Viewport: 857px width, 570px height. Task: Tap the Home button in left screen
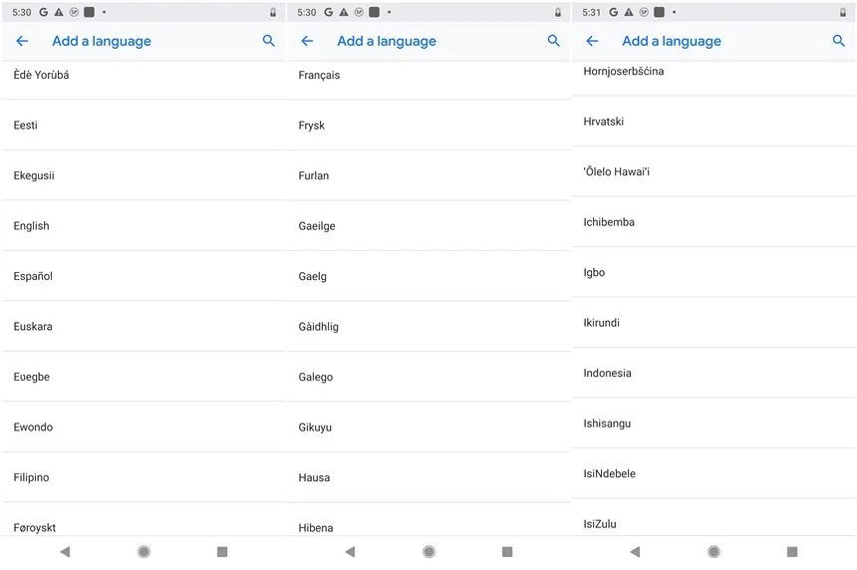click(143, 551)
